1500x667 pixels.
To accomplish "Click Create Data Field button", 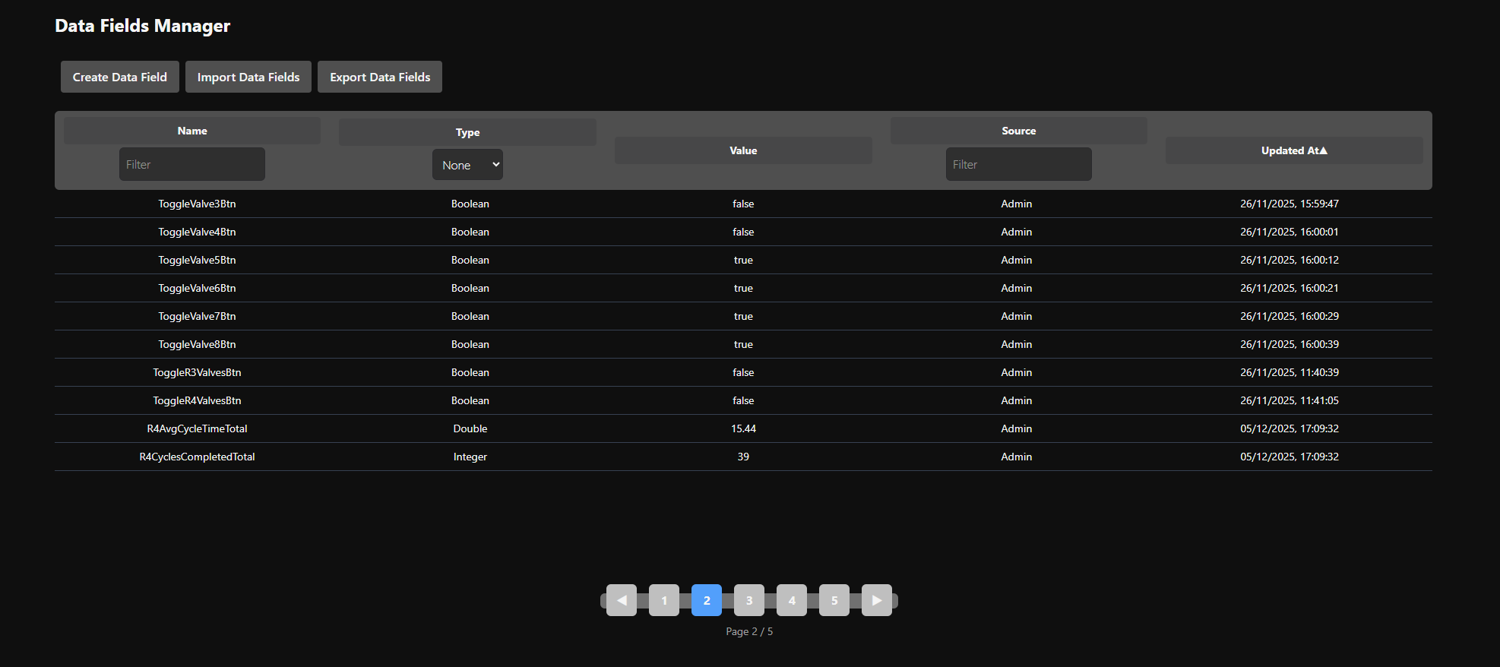I will click(x=120, y=77).
